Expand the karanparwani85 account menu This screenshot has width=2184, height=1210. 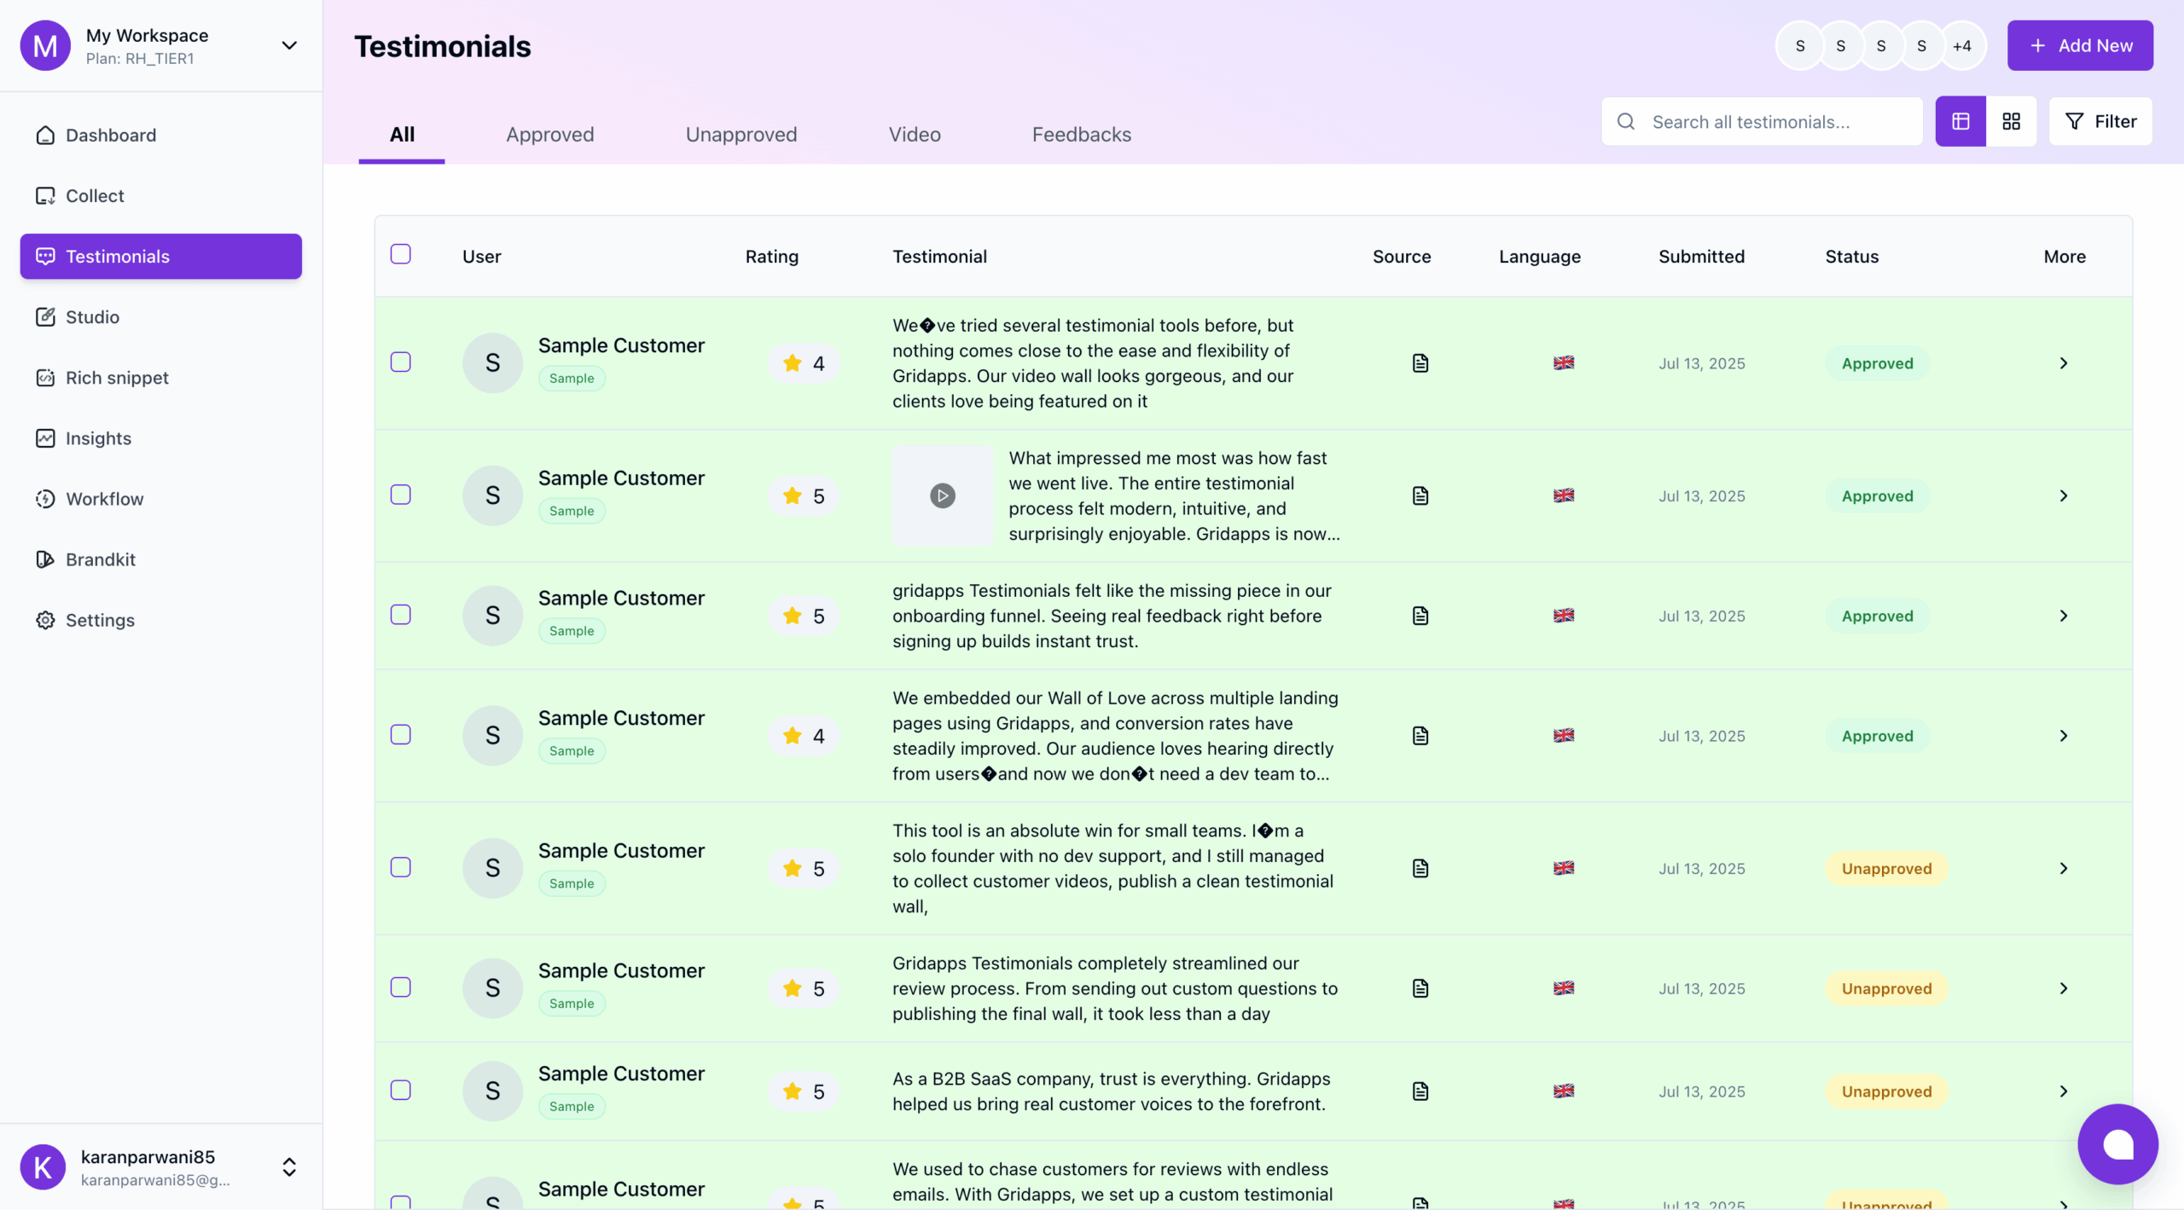coord(289,1167)
